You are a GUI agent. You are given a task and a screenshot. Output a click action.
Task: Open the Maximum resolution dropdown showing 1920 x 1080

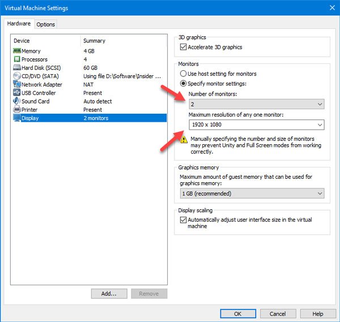(257, 124)
